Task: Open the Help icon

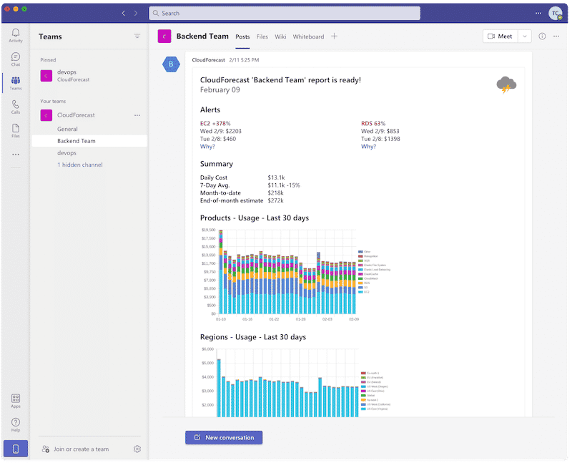Action: coord(16,424)
